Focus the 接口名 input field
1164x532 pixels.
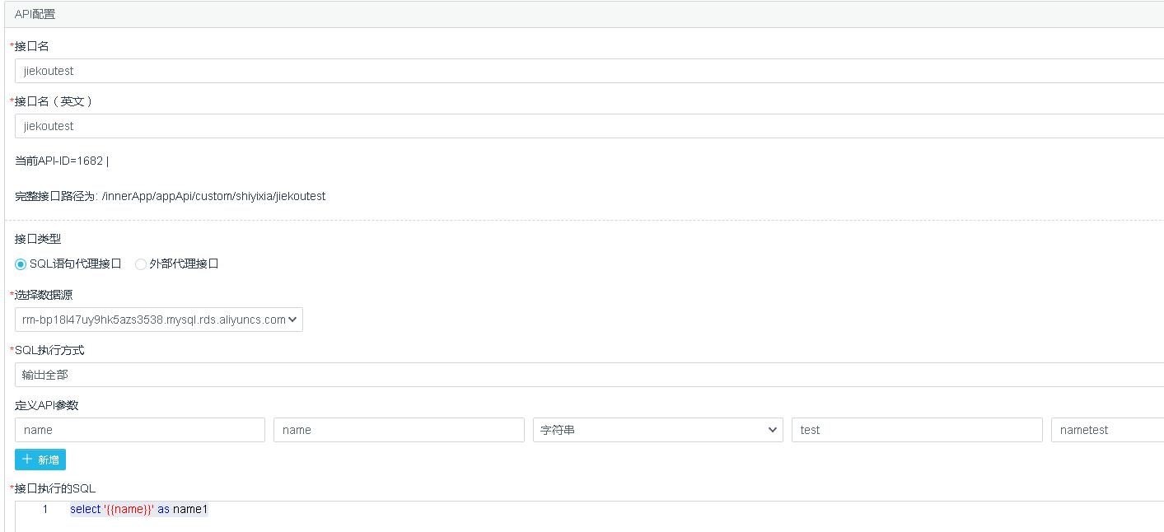(x=588, y=71)
